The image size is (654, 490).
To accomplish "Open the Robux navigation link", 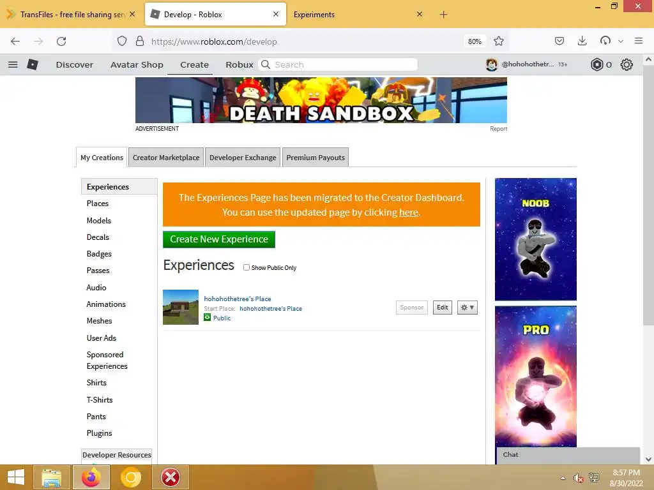I will pyautogui.click(x=240, y=64).
